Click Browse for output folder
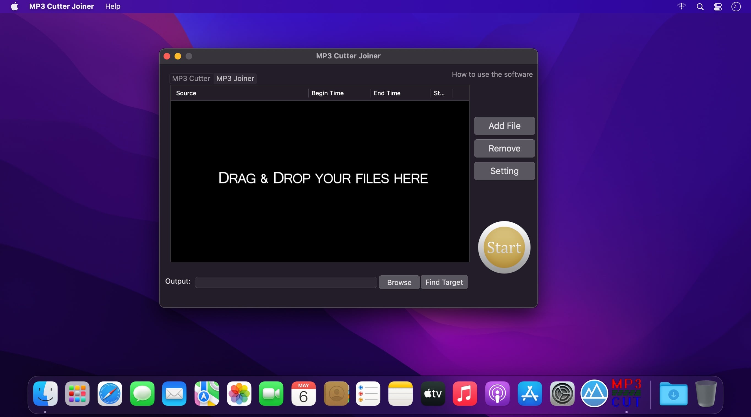The image size is (751, 417). pyautogui.click(x=399, y=282)
